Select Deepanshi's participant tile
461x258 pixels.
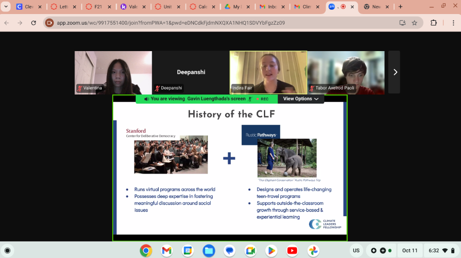point(191,73)
